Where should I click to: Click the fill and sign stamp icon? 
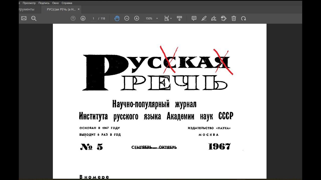pyautogui.click(x=224, y=18)
